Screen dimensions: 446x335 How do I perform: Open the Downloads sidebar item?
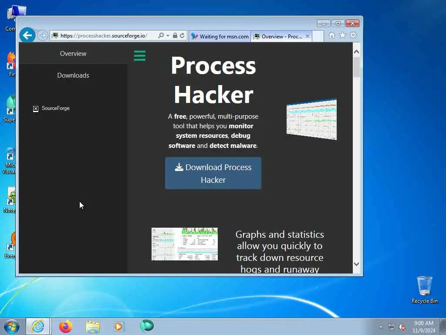(x=73, y=75)
